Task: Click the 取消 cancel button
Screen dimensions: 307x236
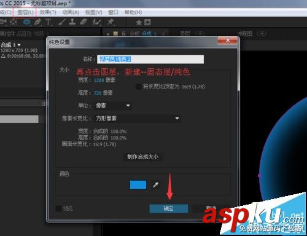Action: [212, 208]
